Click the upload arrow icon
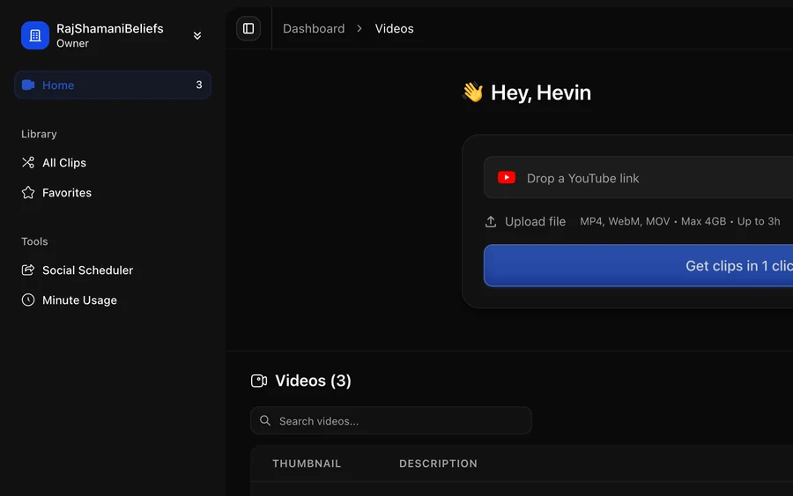Viewport: 793px width, 496px height. [491, 221]
